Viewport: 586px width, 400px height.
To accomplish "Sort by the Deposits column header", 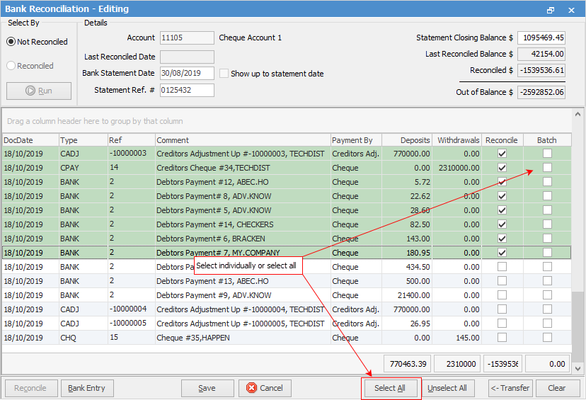I will 406,140.
